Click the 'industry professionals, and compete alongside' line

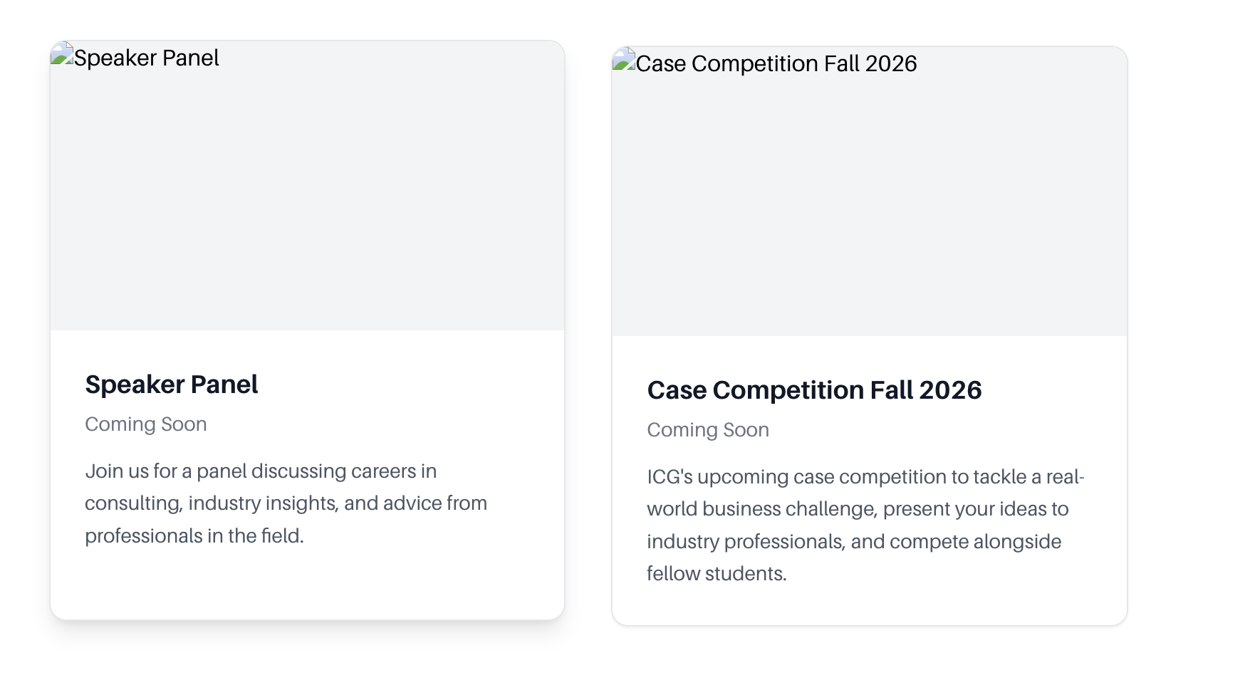point(854,542)
